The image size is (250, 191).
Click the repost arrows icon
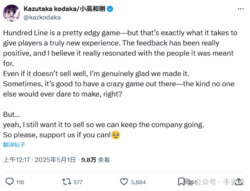tap(66, 182)
